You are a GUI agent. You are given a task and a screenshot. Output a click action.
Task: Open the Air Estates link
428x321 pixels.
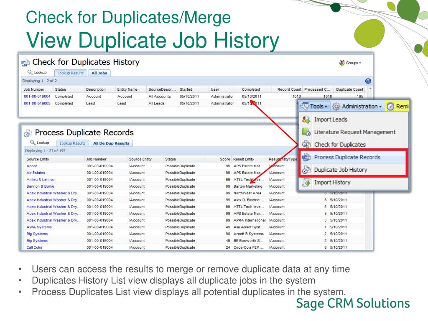(36, 173)
